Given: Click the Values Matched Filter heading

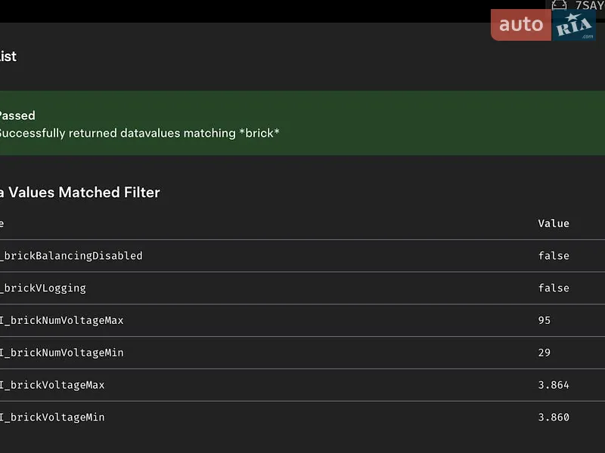Looking at the screenshot, I should pyautogui.click(x=80, y=193).
